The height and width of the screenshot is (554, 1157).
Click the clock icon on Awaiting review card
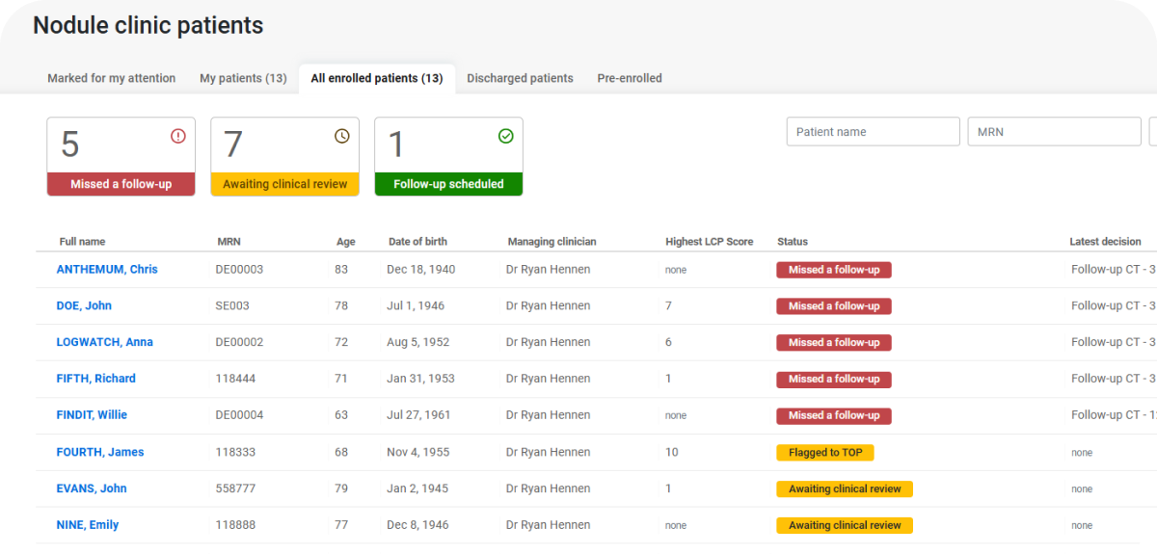(342, 136)
